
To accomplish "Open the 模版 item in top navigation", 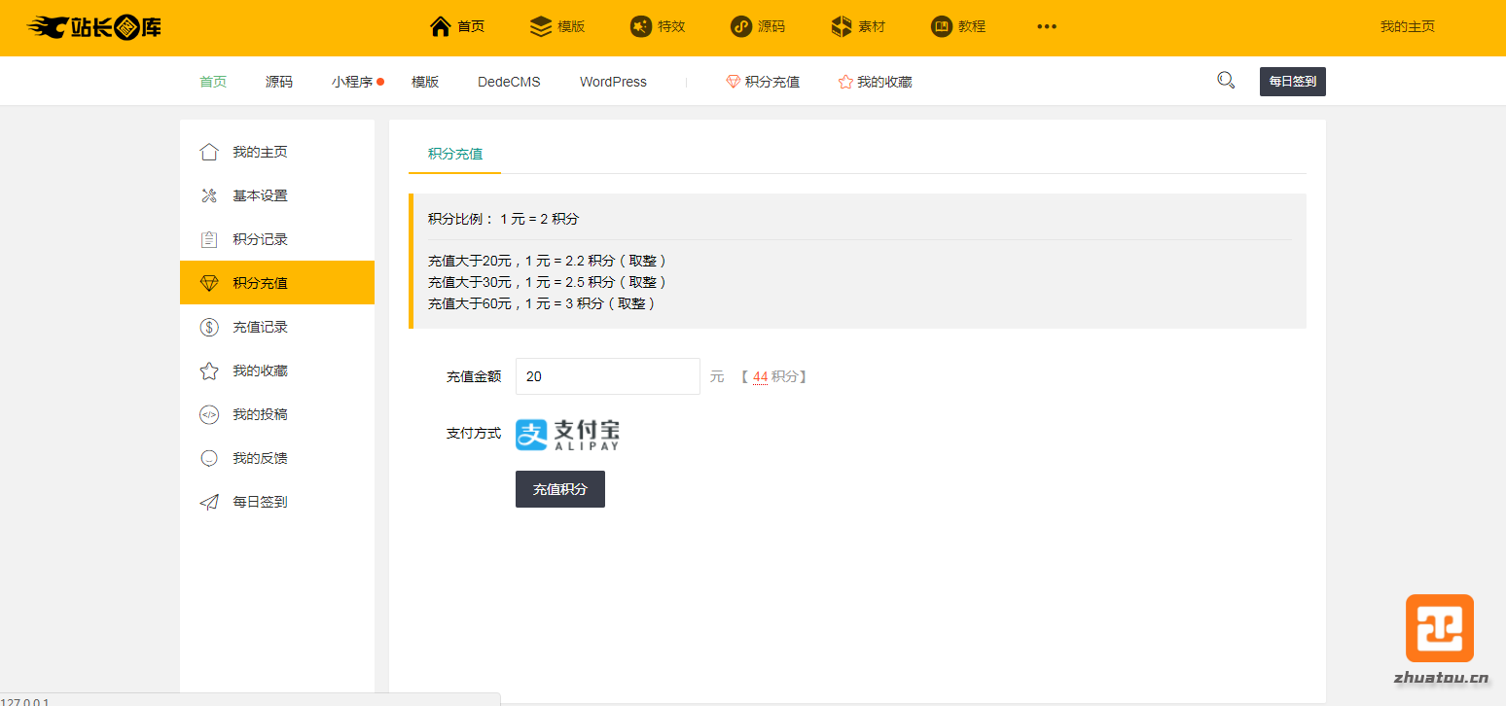I will [557, 27].
